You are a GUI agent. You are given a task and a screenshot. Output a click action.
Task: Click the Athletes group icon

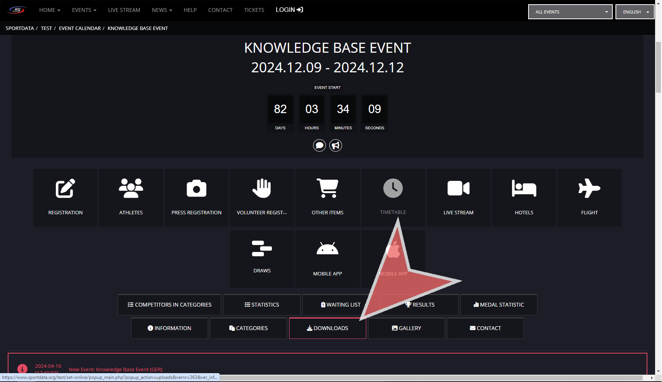pyautogui.click(x=131, y=189)
